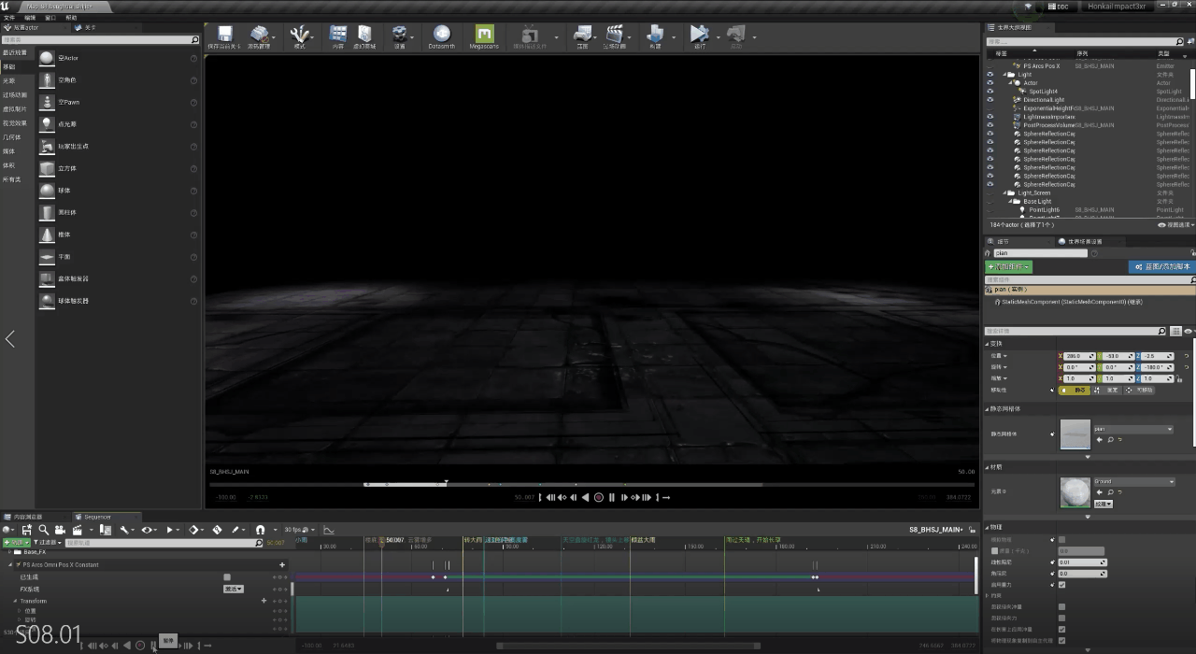Image resolution: width=1196 pixels, height=654 pixels.
Task: Click the green Add Component button
Action: (1009, 267)
